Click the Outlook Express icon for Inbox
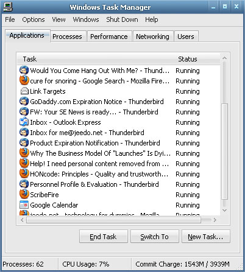This screenshot has height=272, width=245. pyautogui.click(x=24, y=122)
